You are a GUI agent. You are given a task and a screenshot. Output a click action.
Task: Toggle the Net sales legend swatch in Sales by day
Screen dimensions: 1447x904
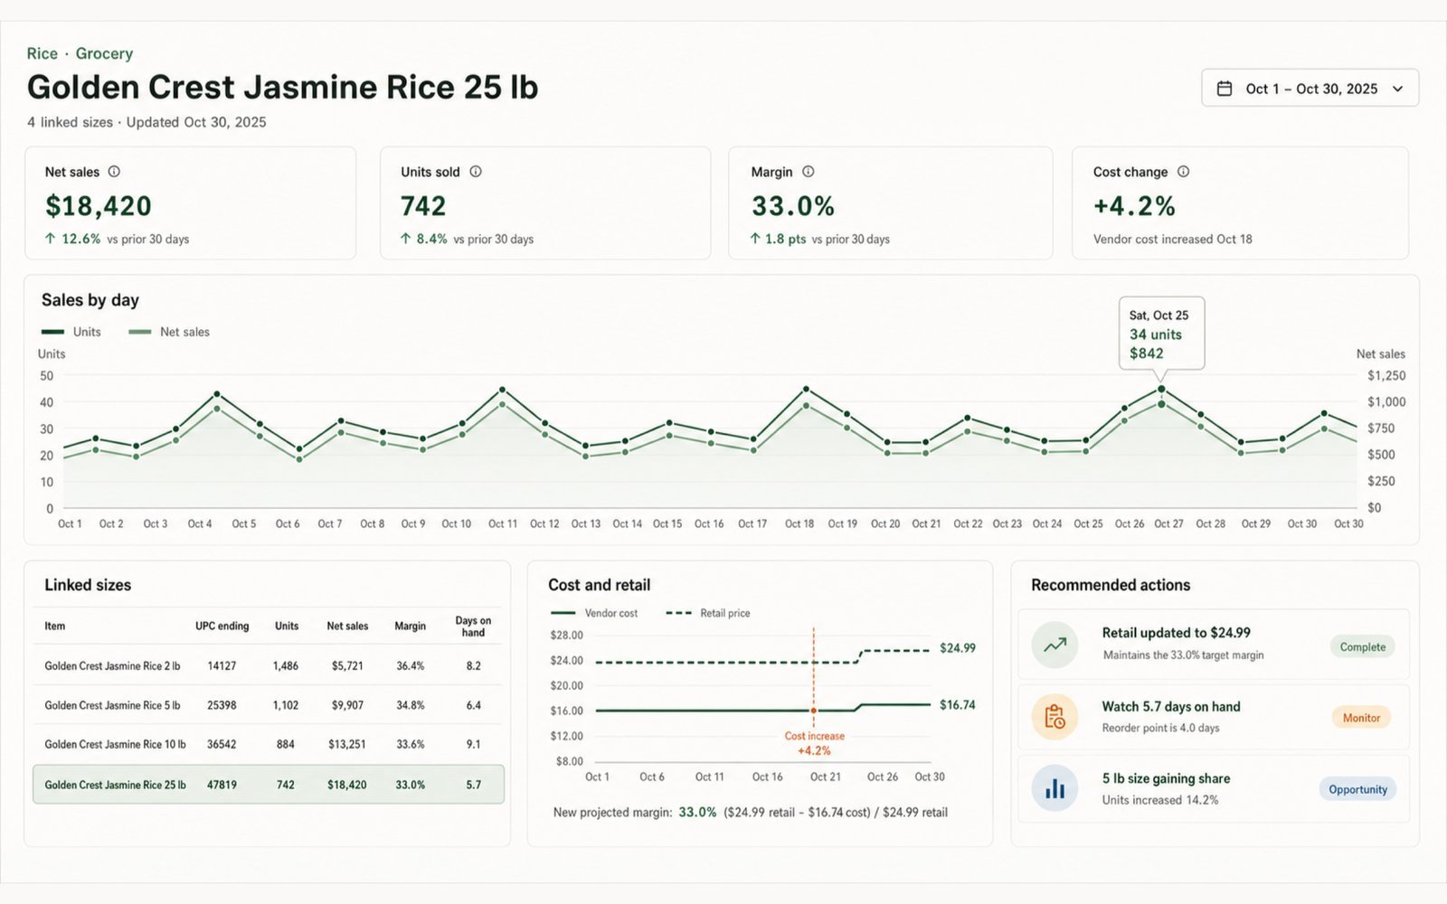tap(139, 332)
